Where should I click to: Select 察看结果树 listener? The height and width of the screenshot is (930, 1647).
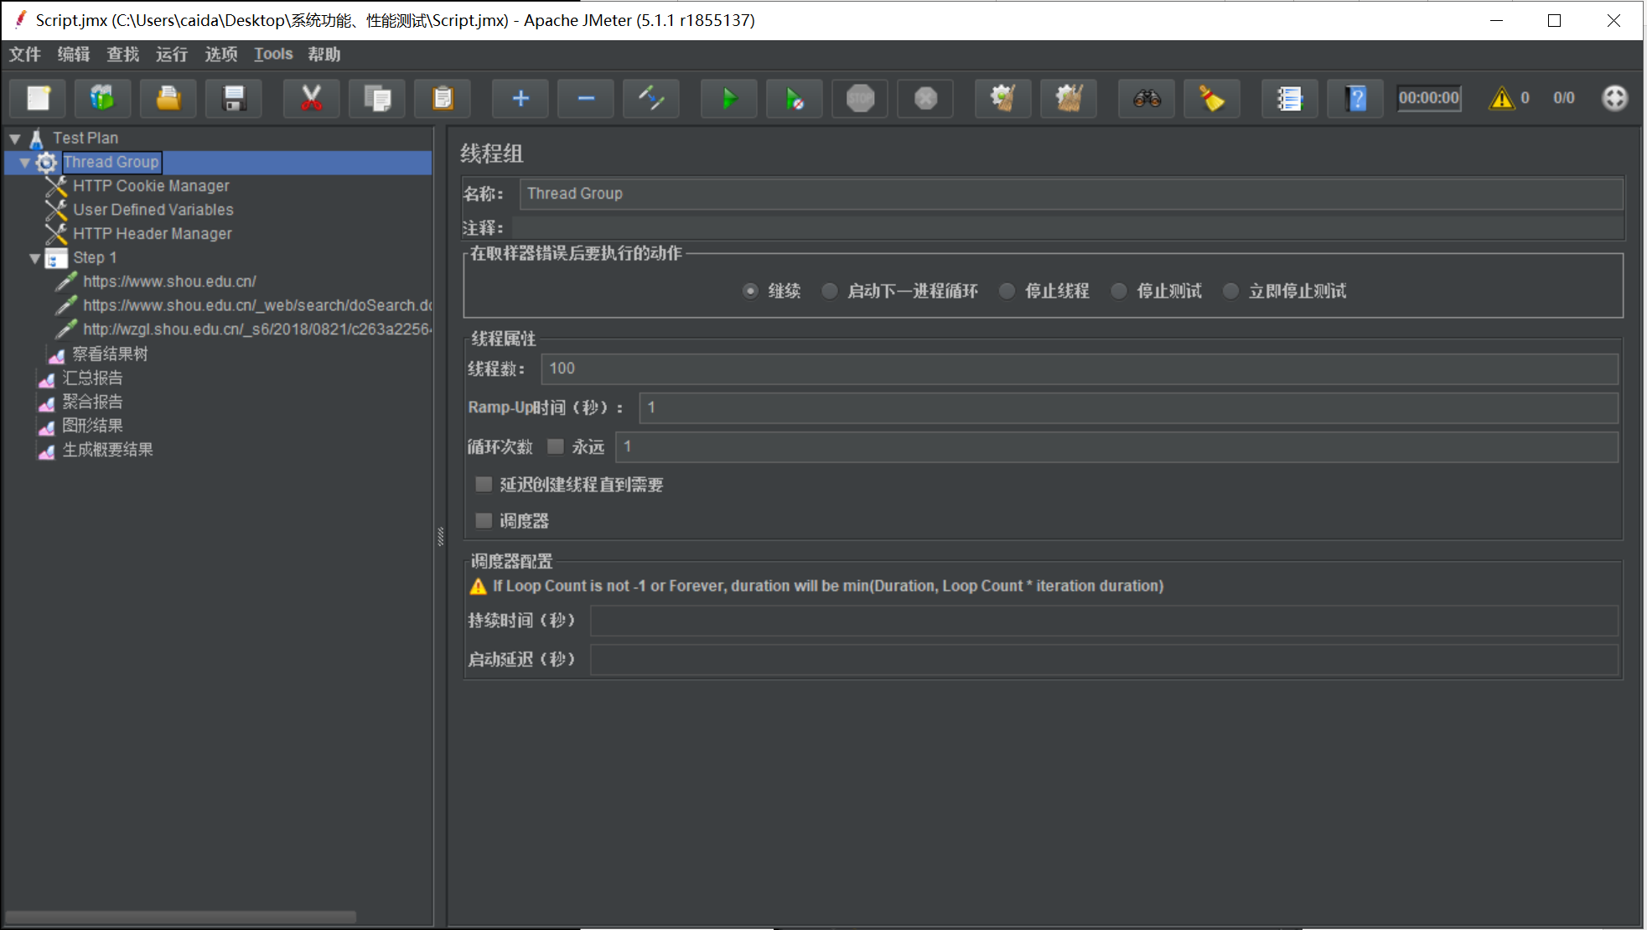click(x=110, y=354)
